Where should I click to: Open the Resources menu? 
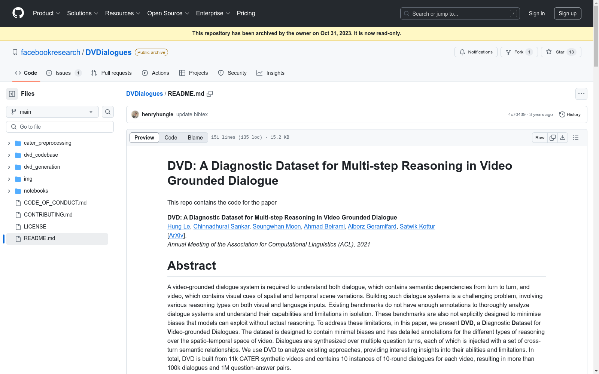[123, 13]
